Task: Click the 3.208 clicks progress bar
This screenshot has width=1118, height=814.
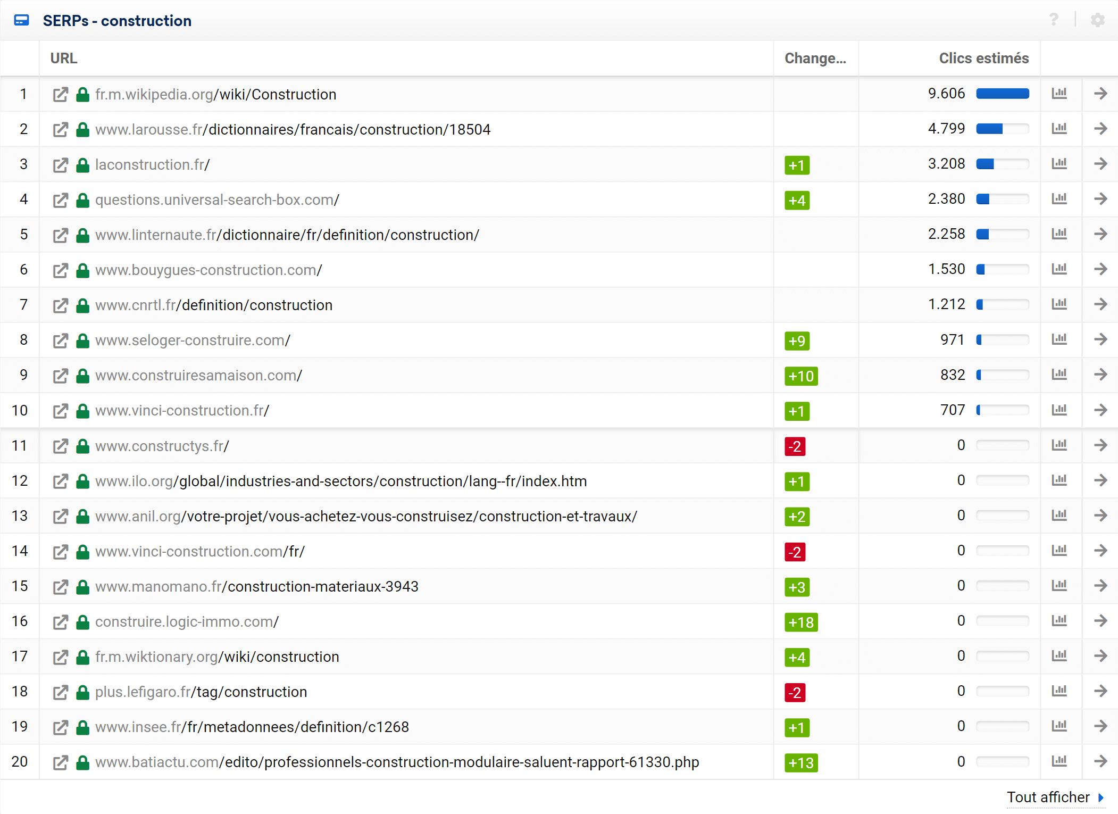Action: (1003, 164)
